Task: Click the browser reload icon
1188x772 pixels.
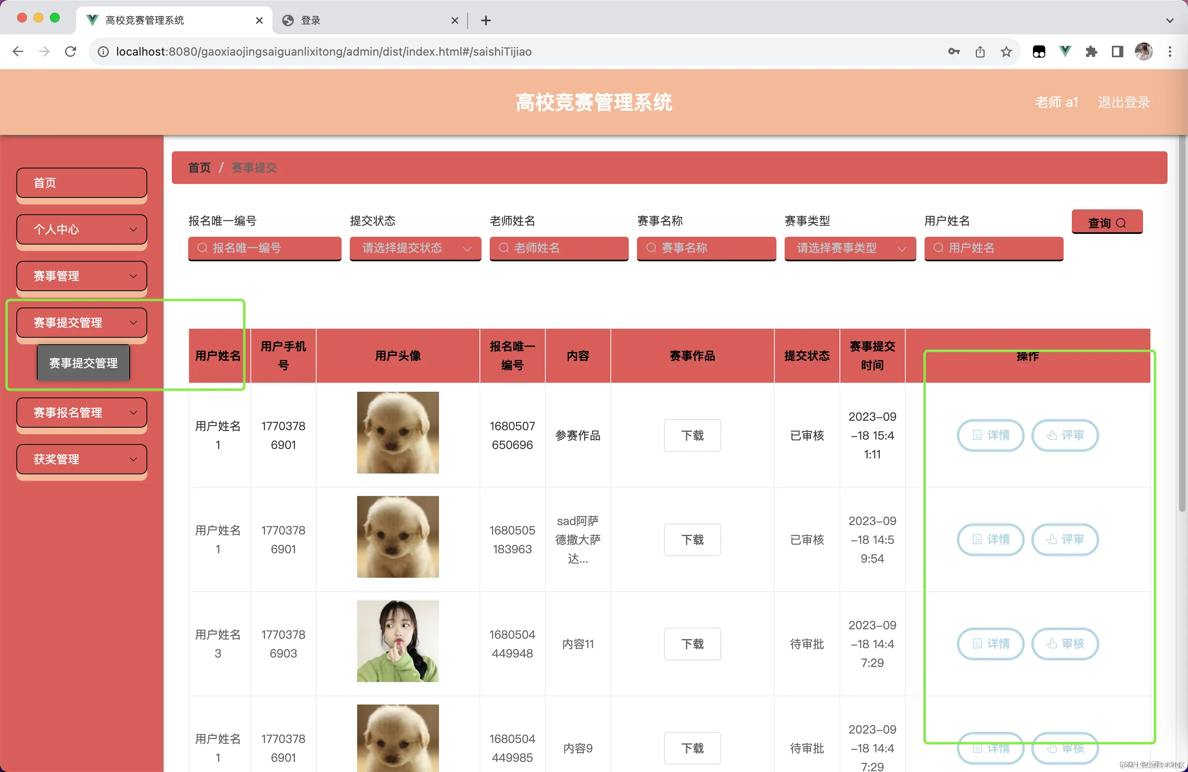Action: tap(70, 52)
